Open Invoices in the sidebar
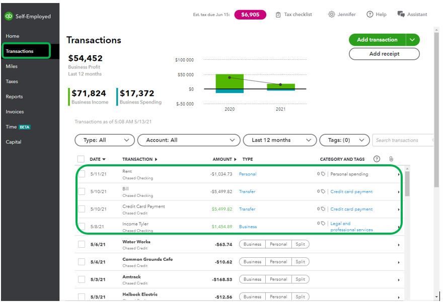Screen dimensions: 445x302 (x=15, y=112)
